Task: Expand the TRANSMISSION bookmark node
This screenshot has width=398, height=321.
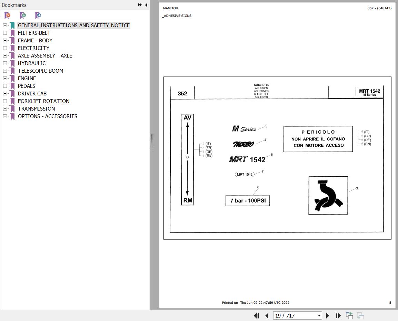Action: click(5, 108)
